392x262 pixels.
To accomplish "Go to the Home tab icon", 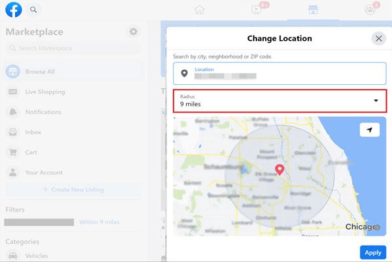I will point(199,10).
